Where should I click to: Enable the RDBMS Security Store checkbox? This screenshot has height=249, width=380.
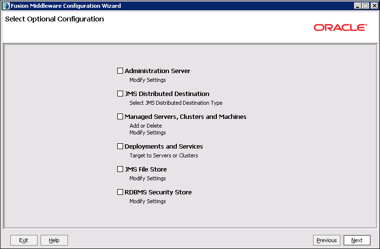point(120,192)
